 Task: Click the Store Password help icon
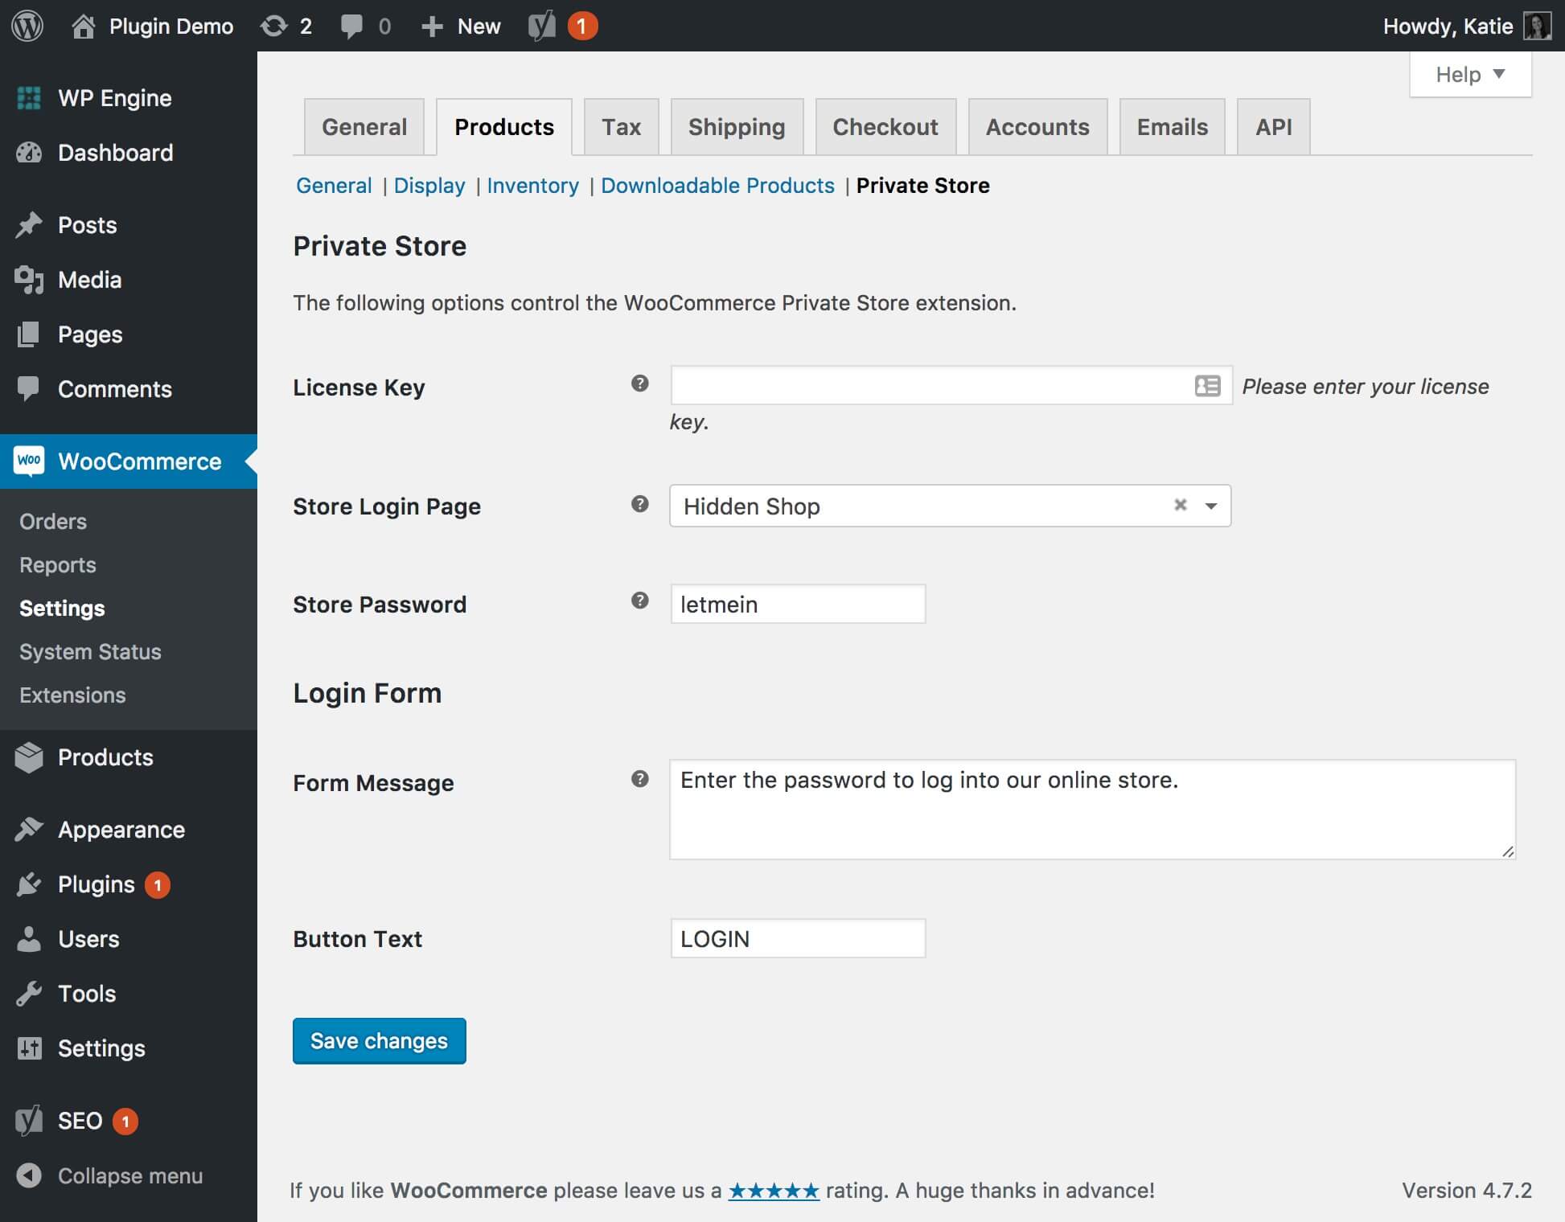640,601
